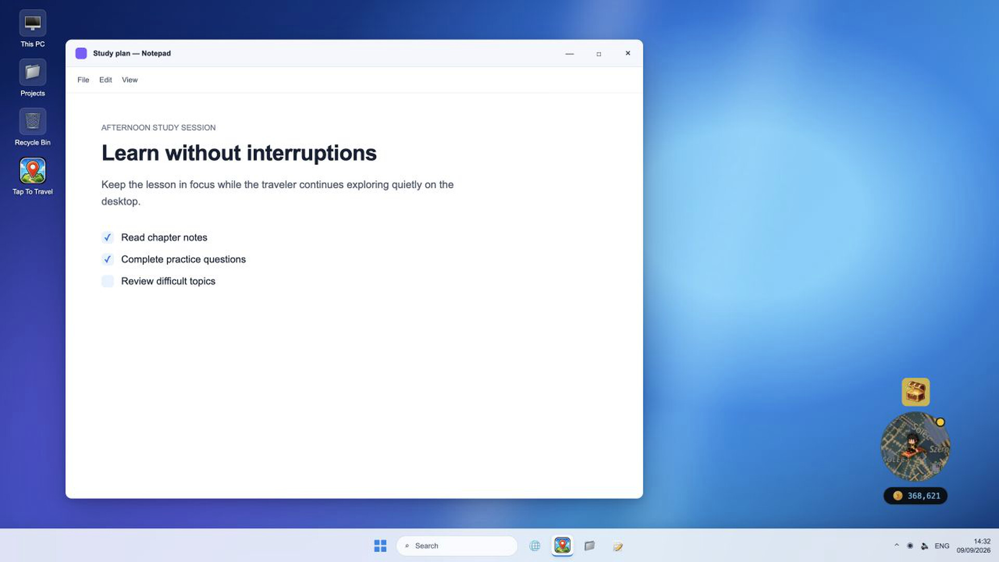Click the ENG language indicator
This screenshot has height=562, width=999.
pyautogui.click(x=942, y=546)
